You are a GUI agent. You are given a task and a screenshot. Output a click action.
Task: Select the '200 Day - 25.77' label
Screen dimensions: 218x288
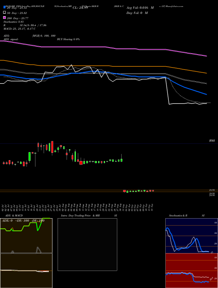17,18
